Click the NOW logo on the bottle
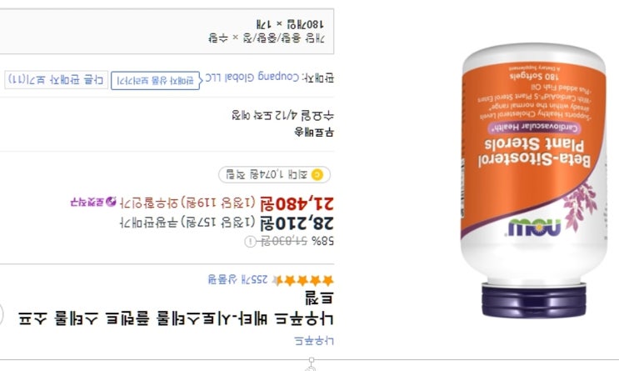 [535, 228]
